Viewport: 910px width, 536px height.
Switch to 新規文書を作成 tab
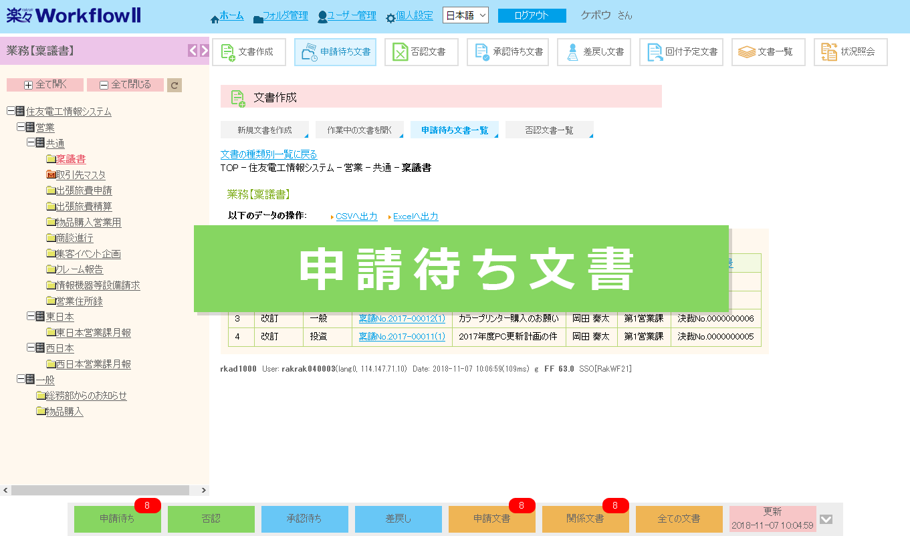[x=265, y=130]
